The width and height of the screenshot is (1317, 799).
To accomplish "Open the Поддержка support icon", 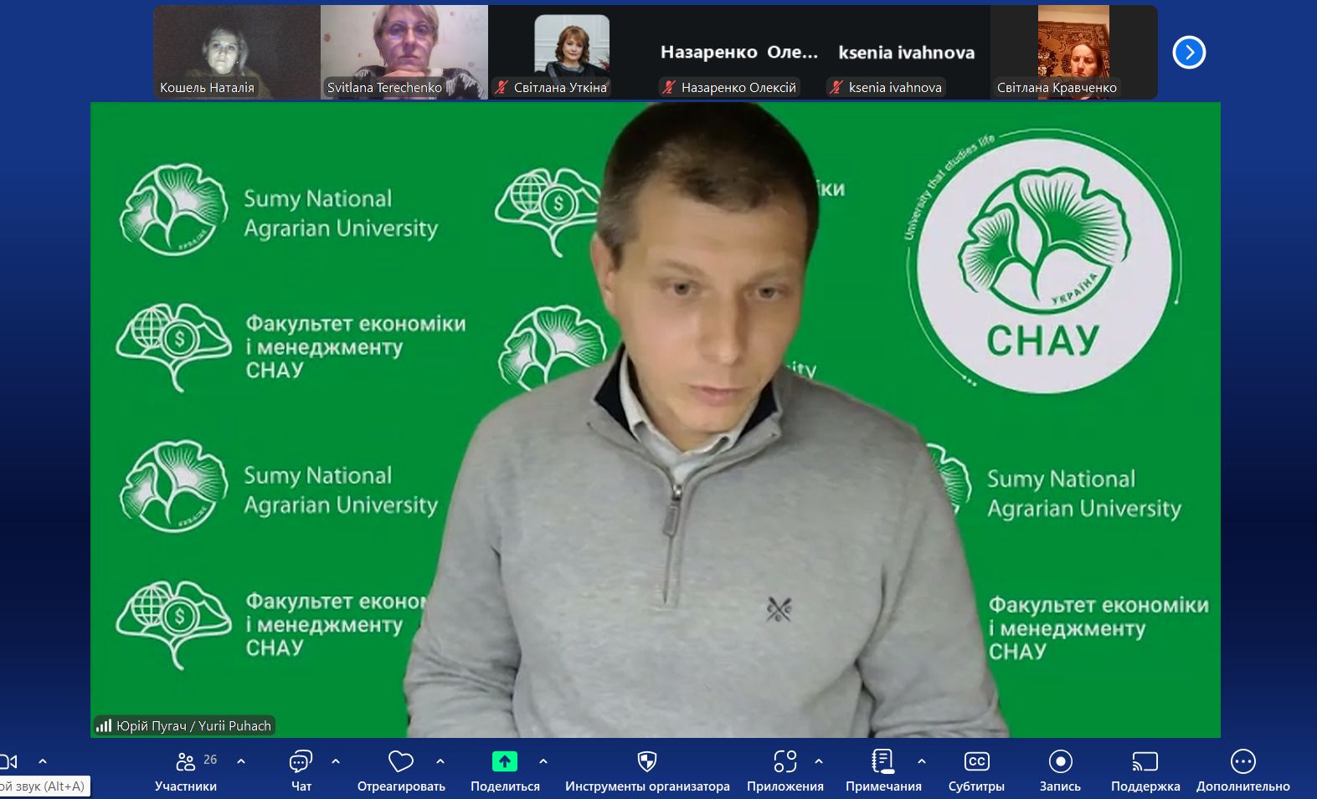I will 1145,761.
